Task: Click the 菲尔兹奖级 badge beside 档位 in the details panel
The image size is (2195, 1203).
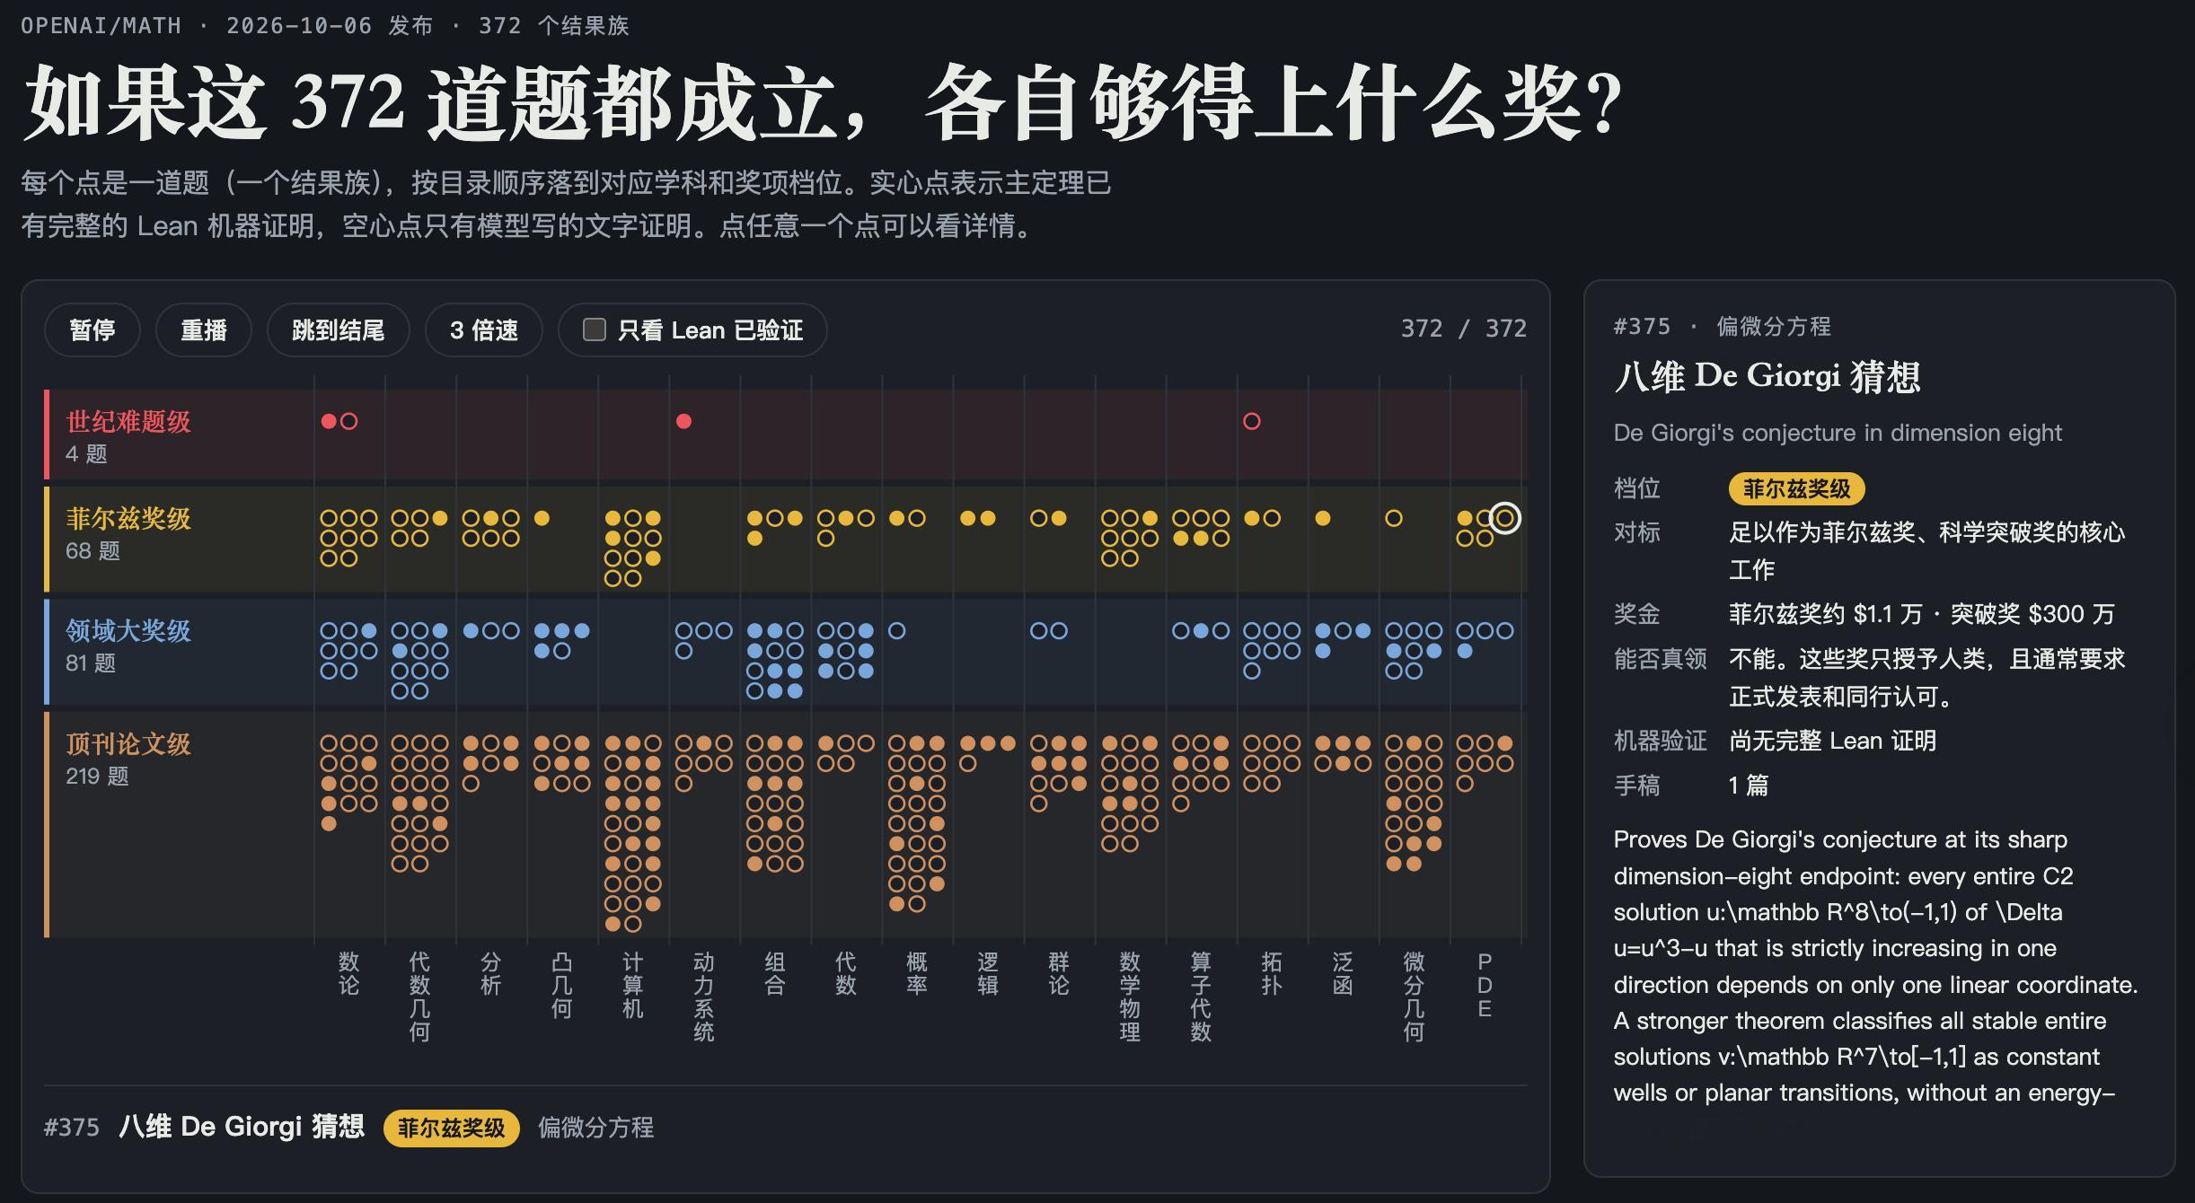Action: click(x=1797, y=489)
